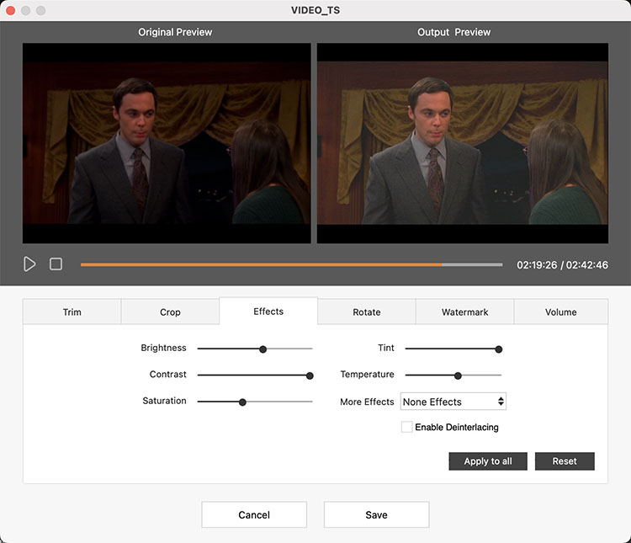Switch to the Volume tab
Viewport: 631px width, 543px height.
561,311
